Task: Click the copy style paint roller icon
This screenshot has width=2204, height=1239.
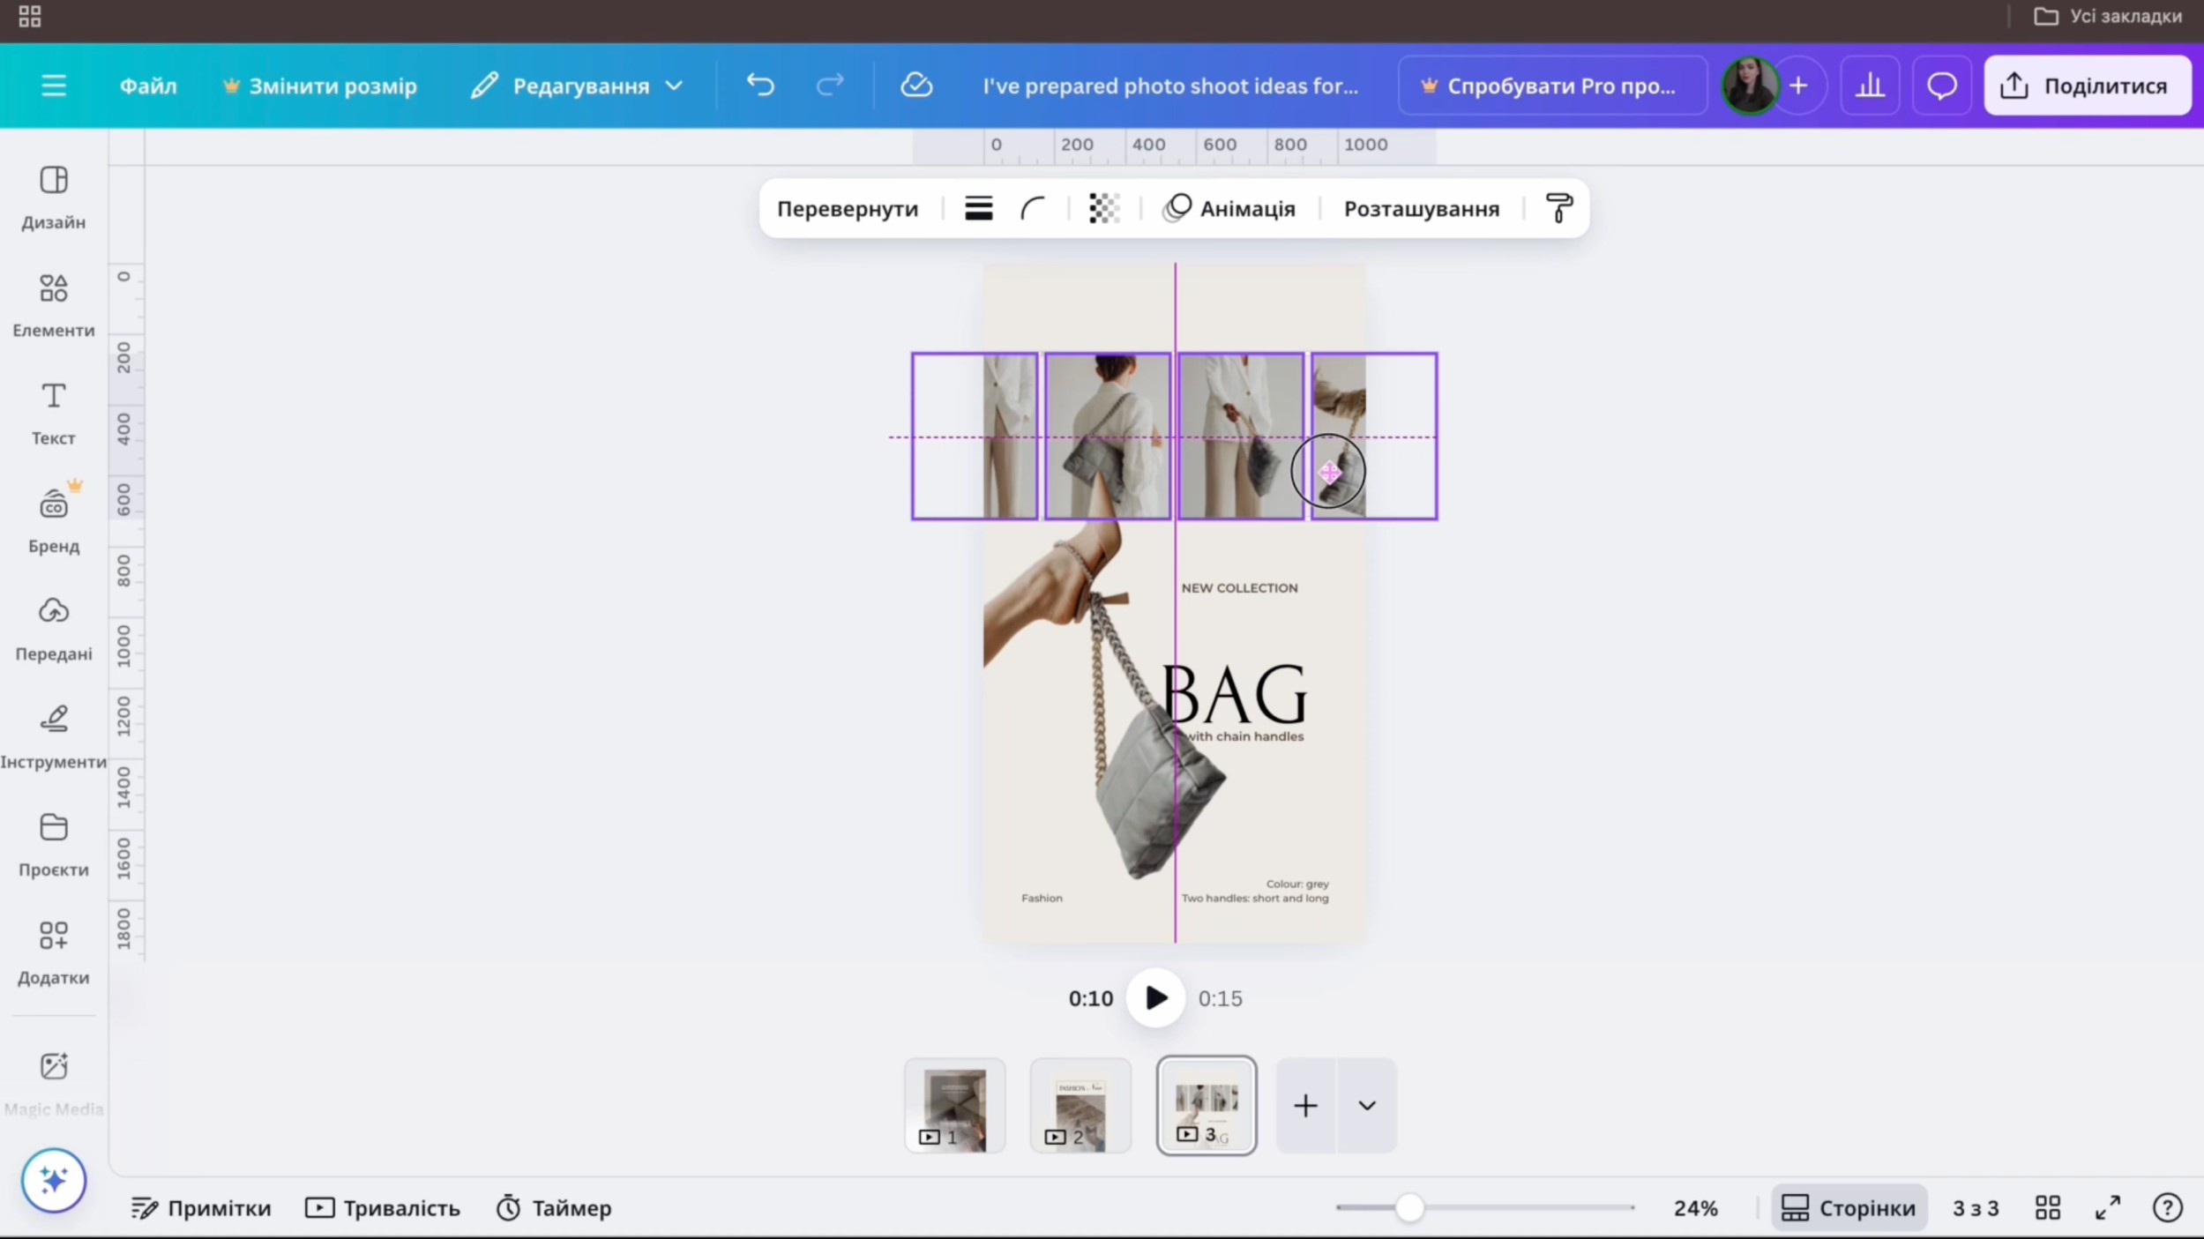Action: [1558, 209]
